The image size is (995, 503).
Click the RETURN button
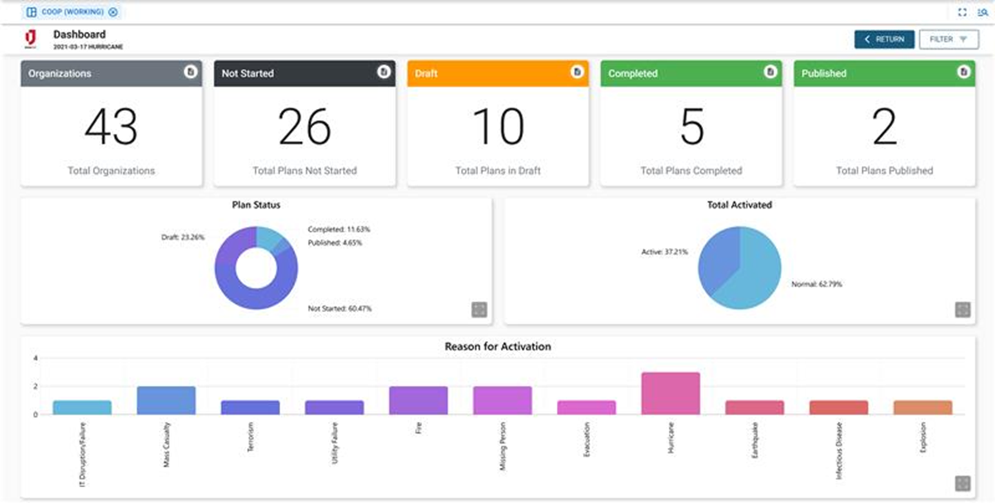coord(884,39)
